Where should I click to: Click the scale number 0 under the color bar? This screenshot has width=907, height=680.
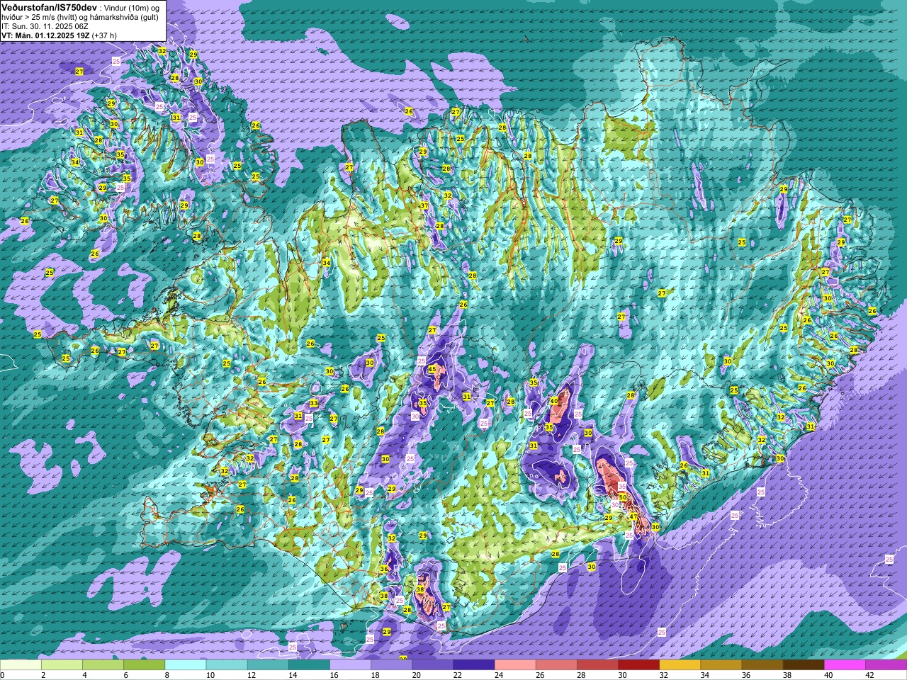[x=2, y=675]
